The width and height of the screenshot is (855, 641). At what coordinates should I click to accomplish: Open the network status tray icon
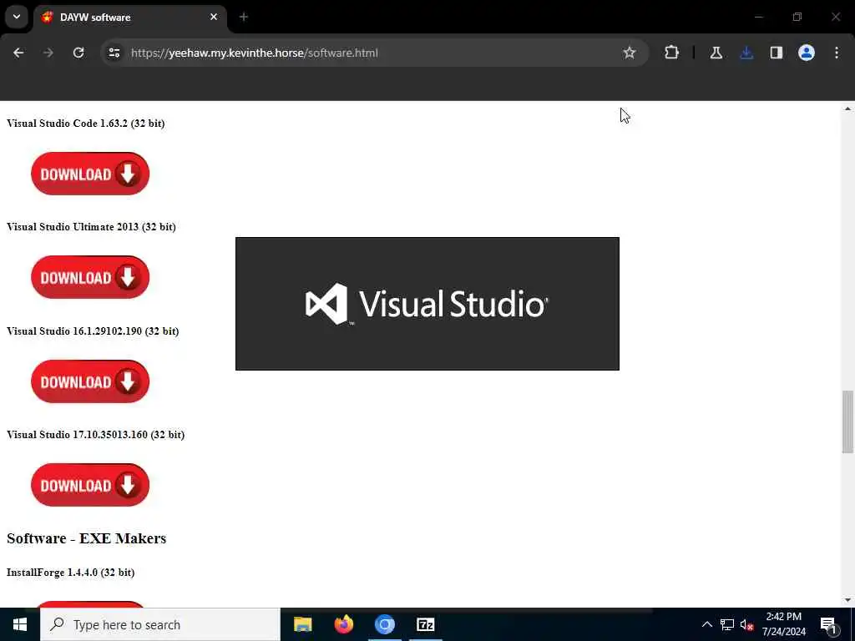[727, 624]
